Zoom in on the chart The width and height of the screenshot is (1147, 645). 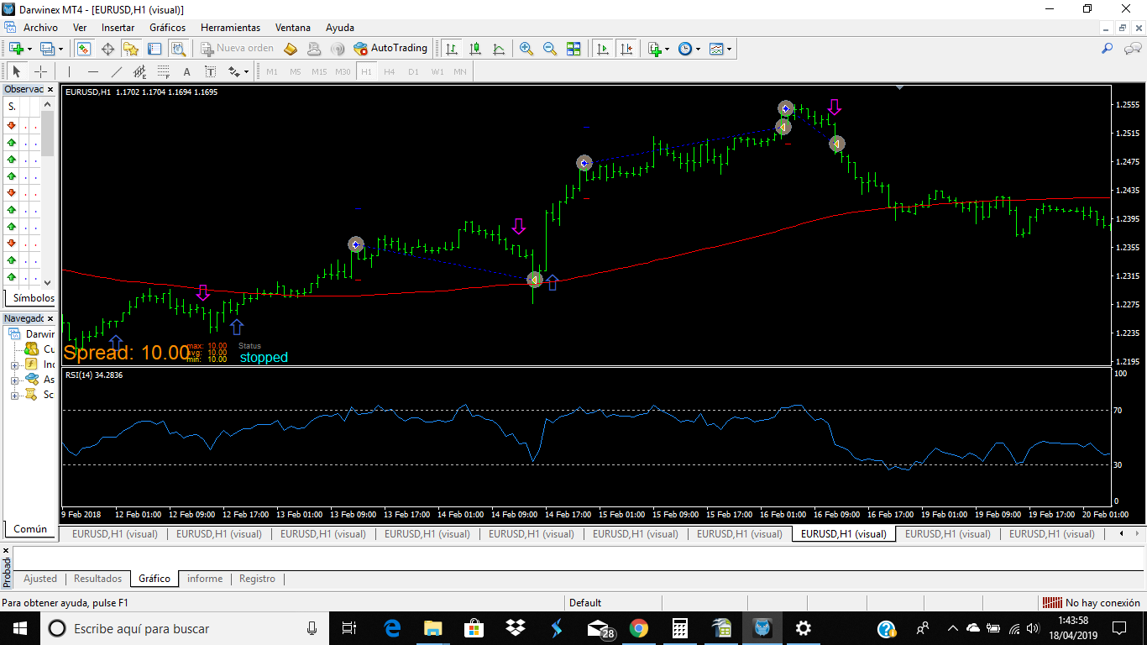[526, 49]
